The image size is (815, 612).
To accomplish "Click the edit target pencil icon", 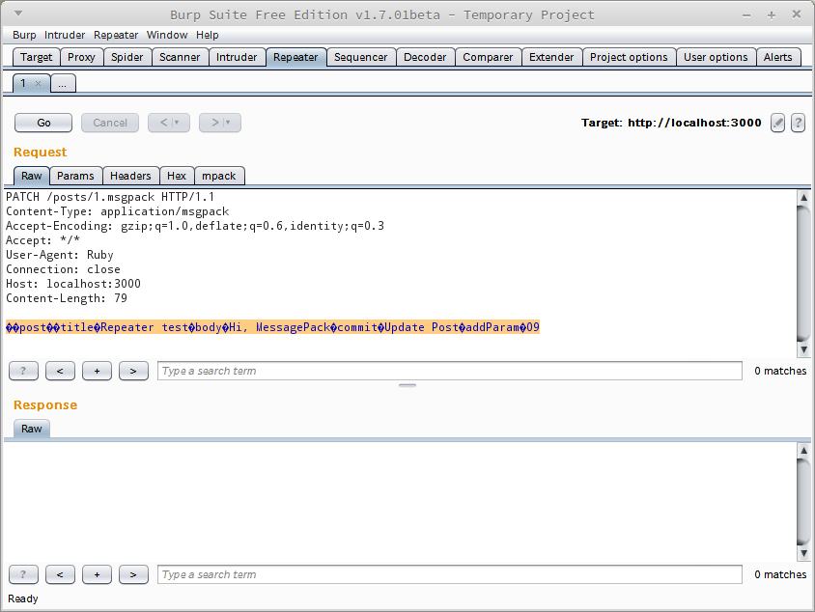I will pyautogui.click(x=777, y=123).
